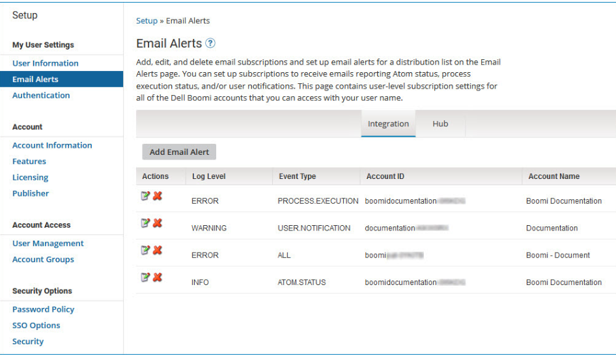The image size is (616, 356).
Task: Delete the PROCESS.EXECUTION error alert
Action: click(158, 195)
